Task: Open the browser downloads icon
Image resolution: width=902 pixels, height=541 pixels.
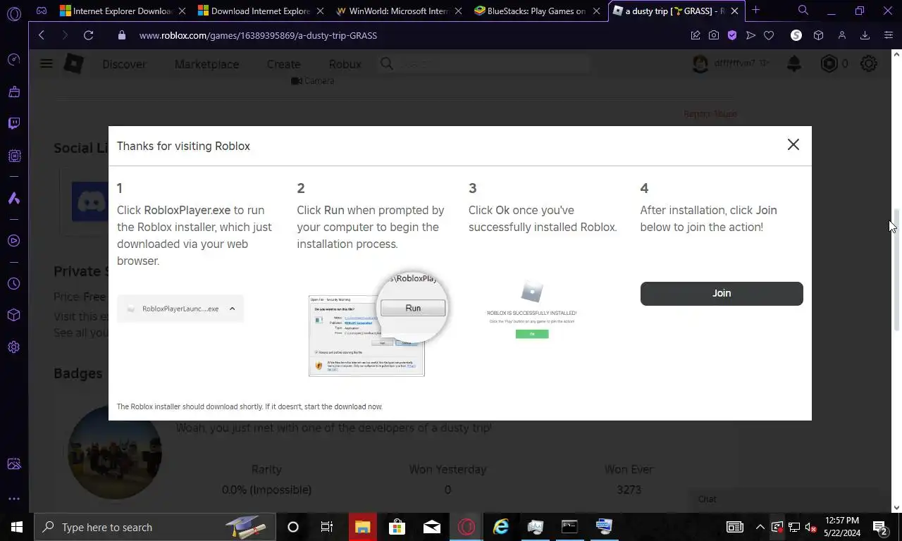Action: pos(865,35)
